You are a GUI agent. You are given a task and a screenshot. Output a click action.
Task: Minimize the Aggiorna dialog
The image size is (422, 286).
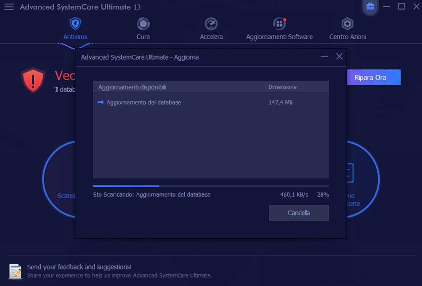click(x=324, y=56)
